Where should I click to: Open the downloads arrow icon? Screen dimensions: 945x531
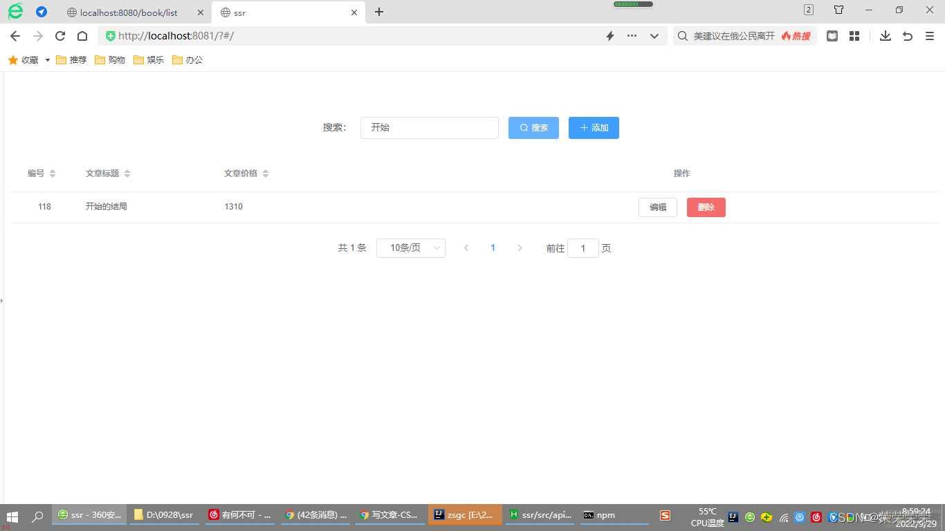tap(886, 36)
